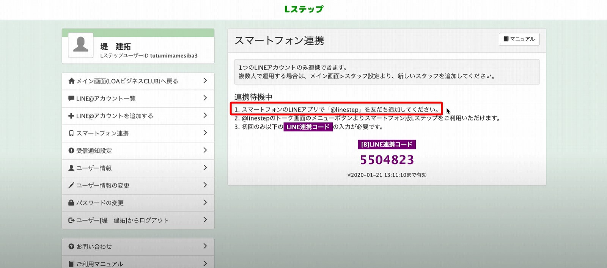Click speech bubble icon for LINE@アカウント一覧
This screenshot has width=607, height=268.
(71, 98)
